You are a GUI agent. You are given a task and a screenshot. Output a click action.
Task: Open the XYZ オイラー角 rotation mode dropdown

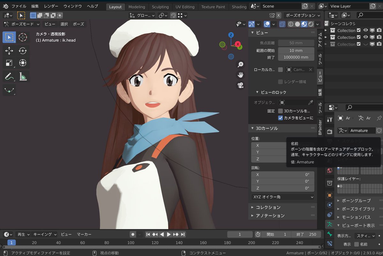pos(283,197)
